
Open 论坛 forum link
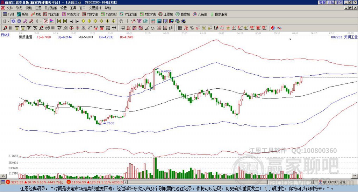331,2
